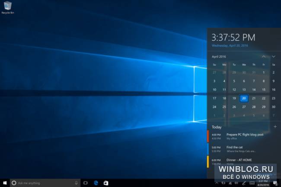Click the Today agenda heading
Image resolution: width=281 pixels, height=187 pixels.
click(217, 127)
